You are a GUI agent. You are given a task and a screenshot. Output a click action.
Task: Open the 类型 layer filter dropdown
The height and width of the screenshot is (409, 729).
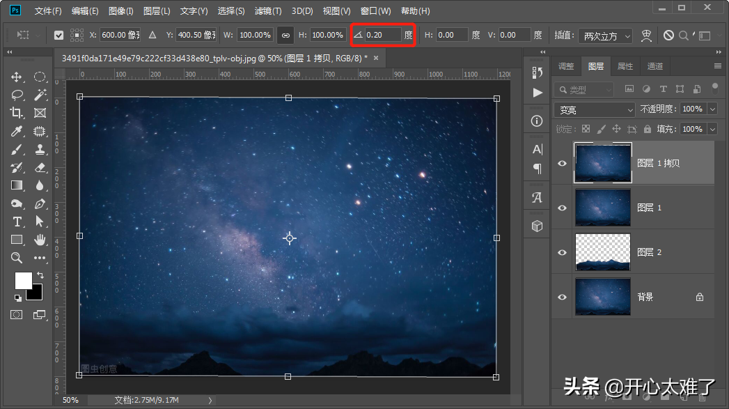584,89
